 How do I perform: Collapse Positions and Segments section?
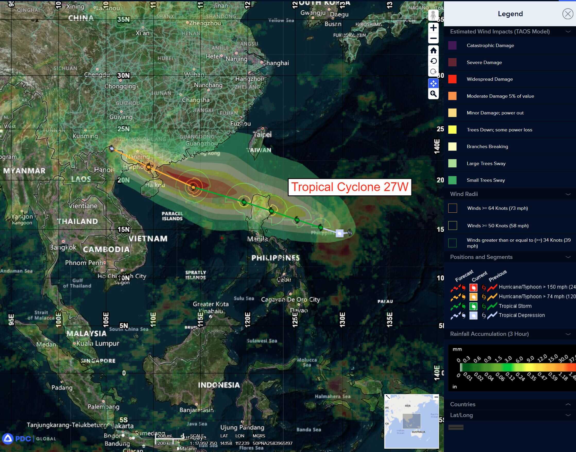[568, 257]
